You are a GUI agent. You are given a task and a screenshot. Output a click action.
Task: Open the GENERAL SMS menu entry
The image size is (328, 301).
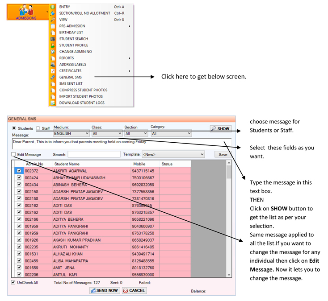(x=71, y=77)
